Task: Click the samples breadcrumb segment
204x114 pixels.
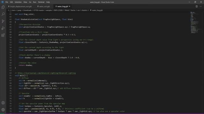Action: [49, 10]
